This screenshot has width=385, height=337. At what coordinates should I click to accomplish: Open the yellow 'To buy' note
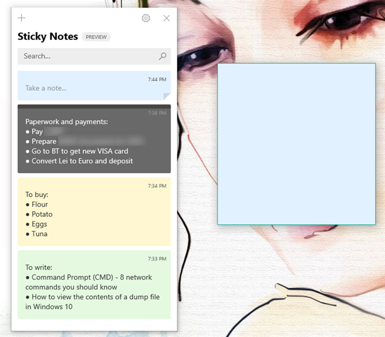tap(94, 212)
